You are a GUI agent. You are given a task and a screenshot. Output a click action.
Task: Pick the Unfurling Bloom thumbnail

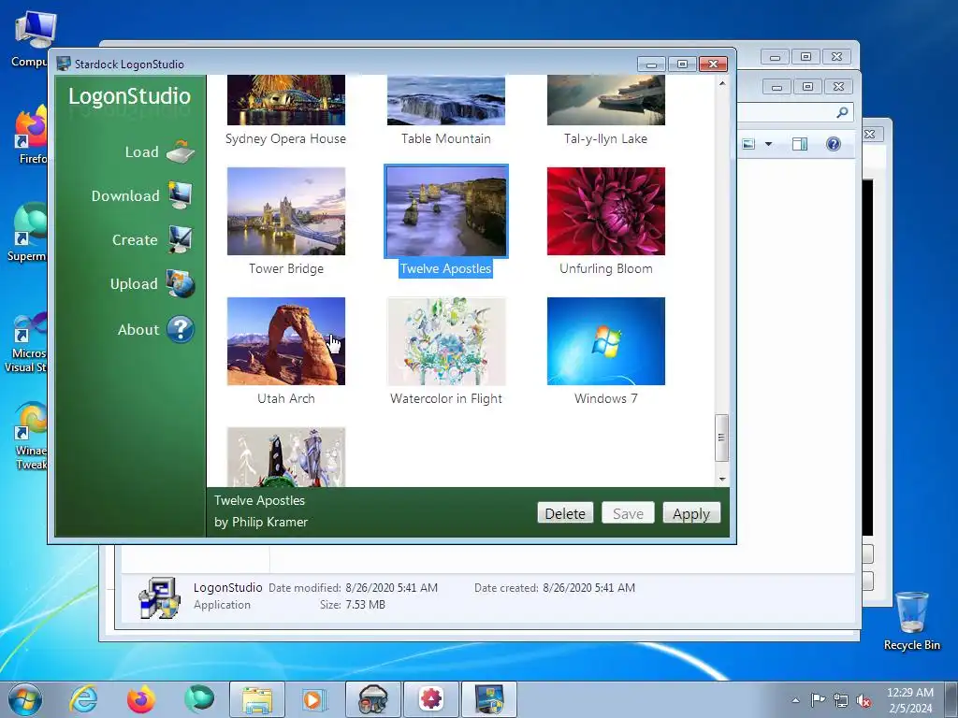coord(606,211)
